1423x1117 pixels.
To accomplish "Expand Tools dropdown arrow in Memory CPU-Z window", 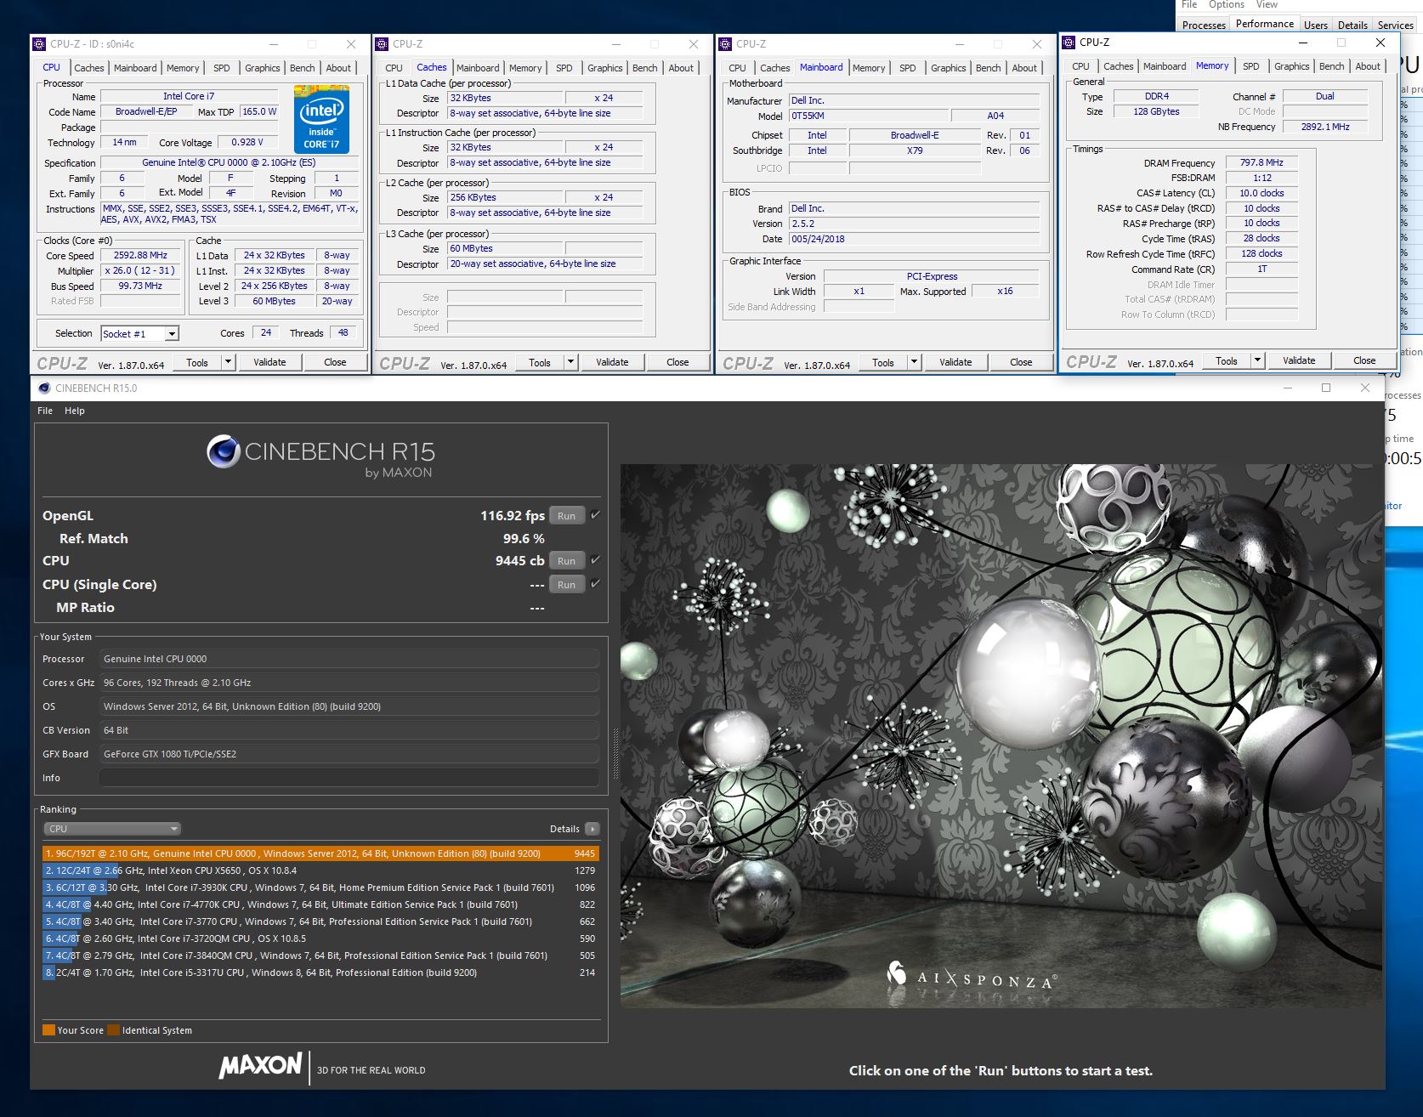I will (x=1257, y=360).
